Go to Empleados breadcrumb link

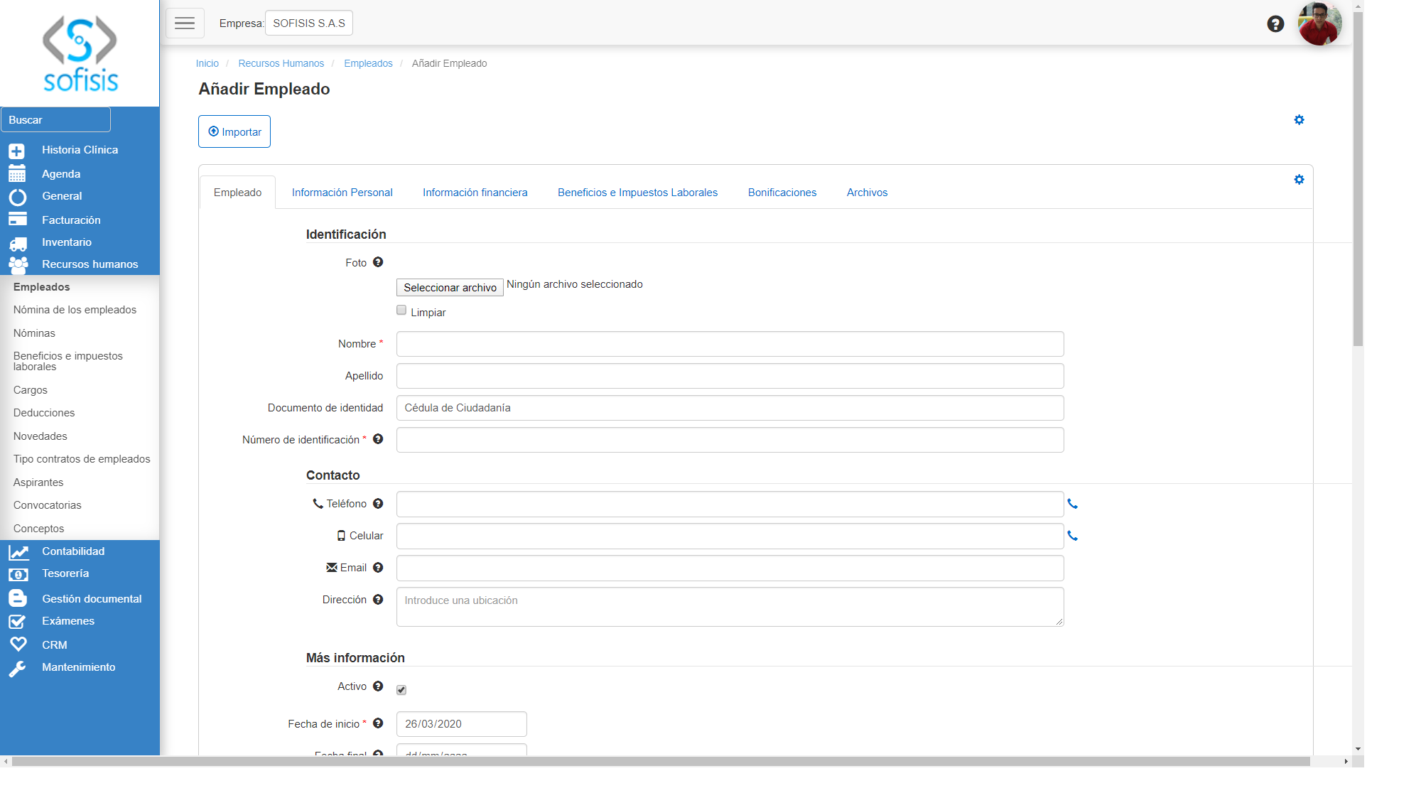[368, 63]
